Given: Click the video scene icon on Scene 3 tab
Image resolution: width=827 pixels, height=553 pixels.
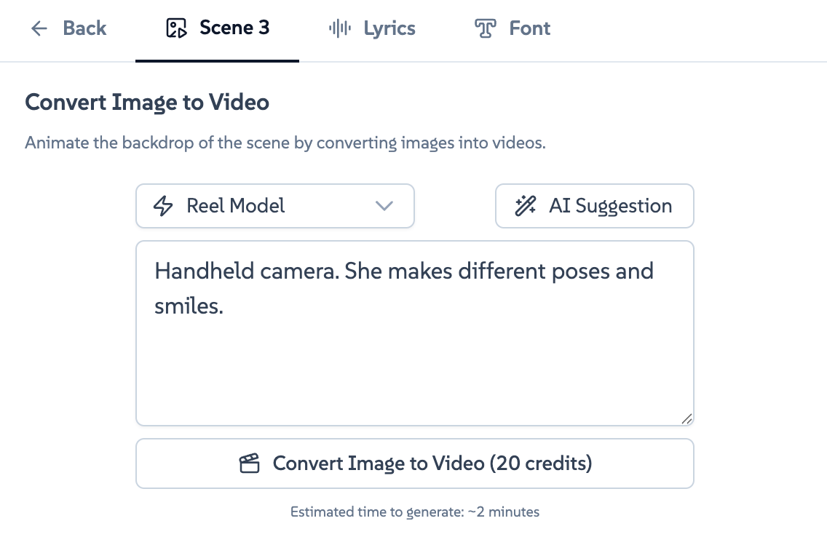Looking at the screenshot, I should point(177,28).
